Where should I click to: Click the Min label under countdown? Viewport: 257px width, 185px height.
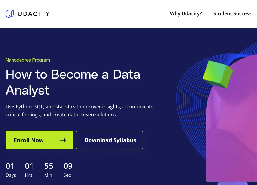tap(48, 175)
